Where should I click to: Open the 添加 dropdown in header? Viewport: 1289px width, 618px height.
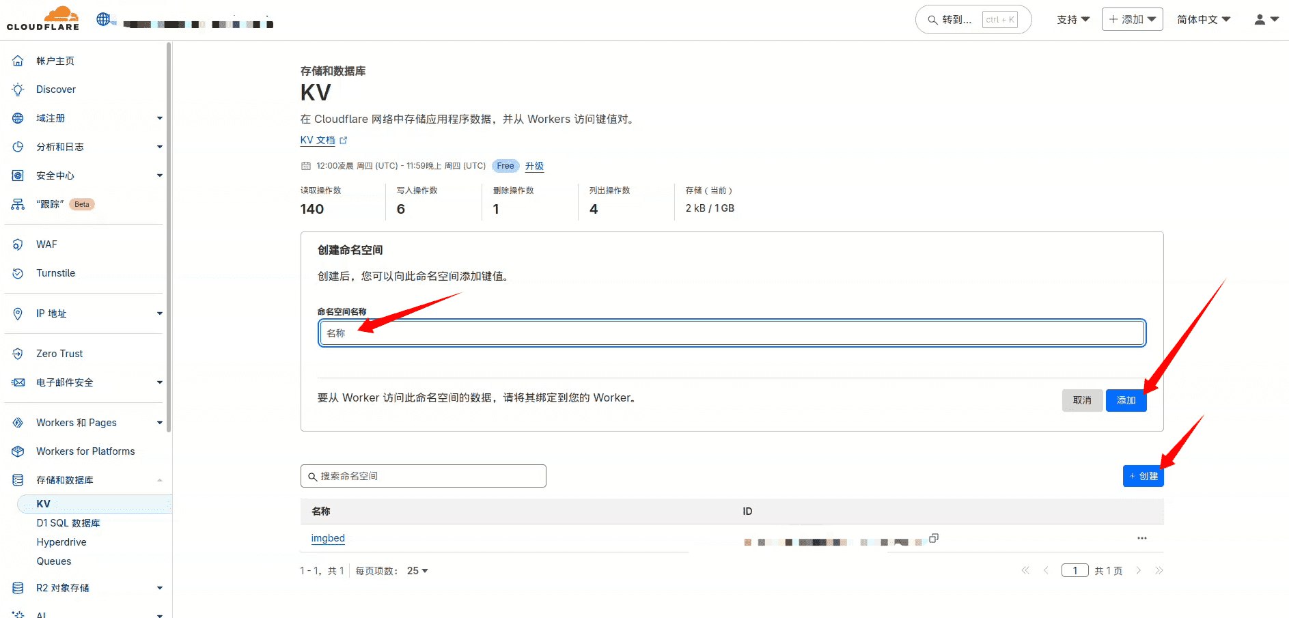1132,19
